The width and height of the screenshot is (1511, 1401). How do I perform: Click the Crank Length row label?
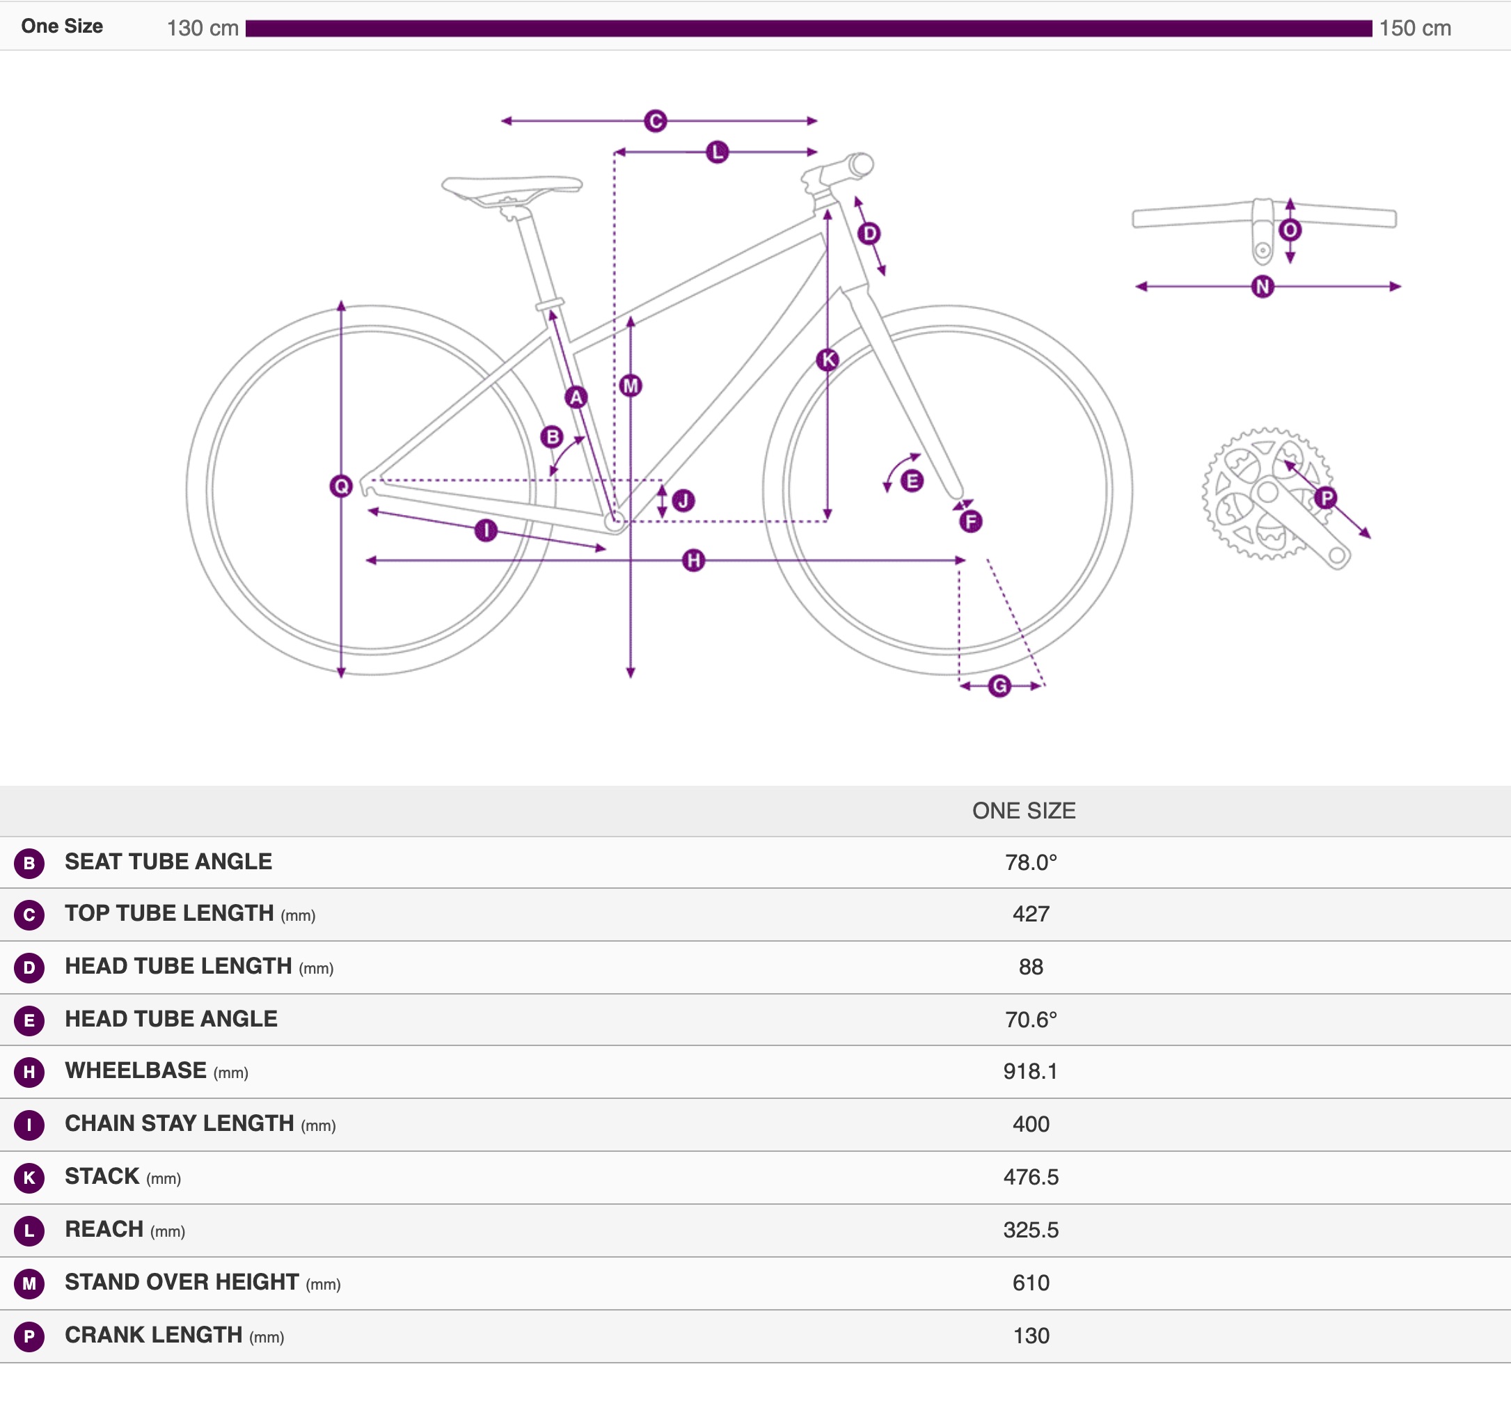tap(154, 1335)
